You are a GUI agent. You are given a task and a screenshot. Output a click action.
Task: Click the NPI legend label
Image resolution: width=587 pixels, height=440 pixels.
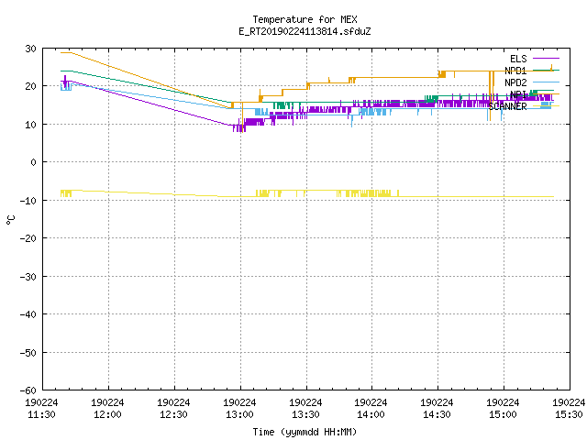pyautogui.click(x=518, y=94)
